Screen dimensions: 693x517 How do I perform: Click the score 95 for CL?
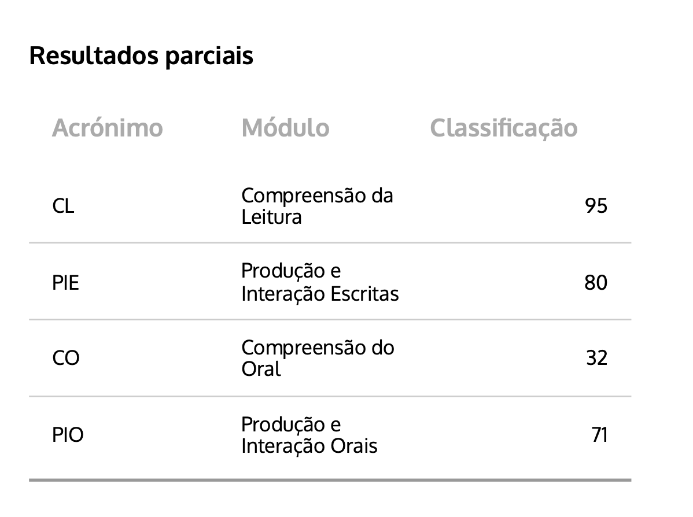click(x=596, y=206)
